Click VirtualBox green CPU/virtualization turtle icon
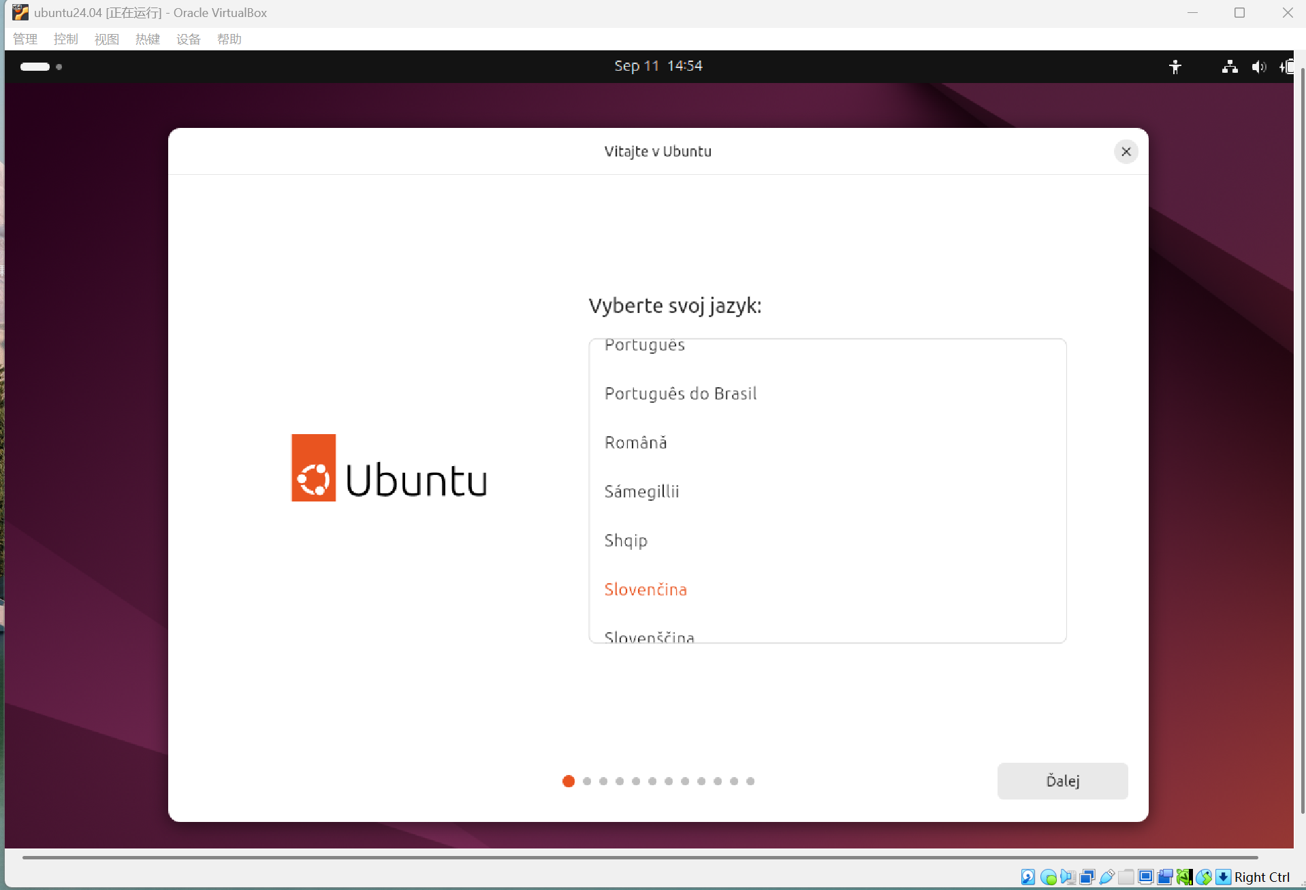This screenshot has width=1306, height=890. (x=1185, y=877)
